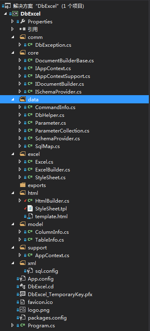The image size is (150, 331).
Task: Click the class diagram icon of DbExcel.cd
Action: point(23,286)
